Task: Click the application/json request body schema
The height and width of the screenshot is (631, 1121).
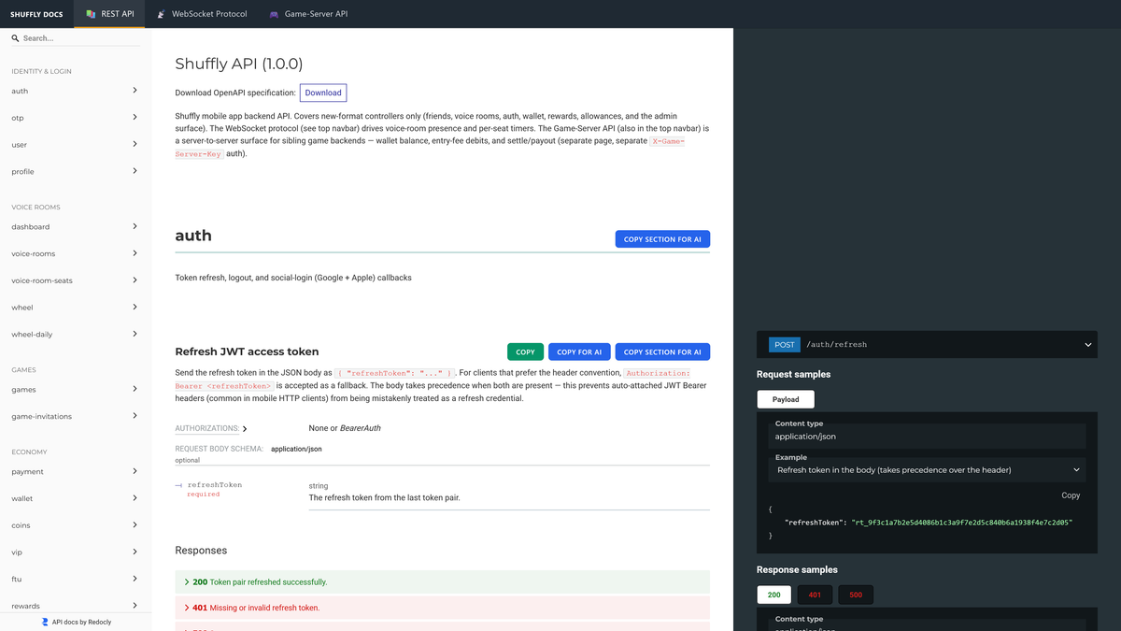Action: coord(296,449)
